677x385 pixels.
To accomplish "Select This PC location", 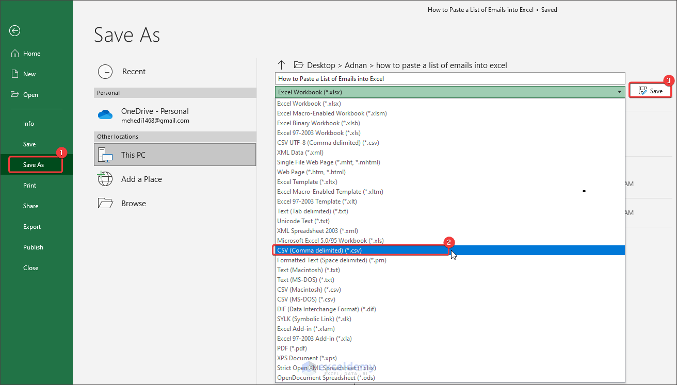I will [x=175, y=155].
